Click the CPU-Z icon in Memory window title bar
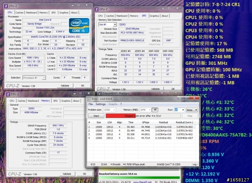252x183 pixels. click(8, 94)
